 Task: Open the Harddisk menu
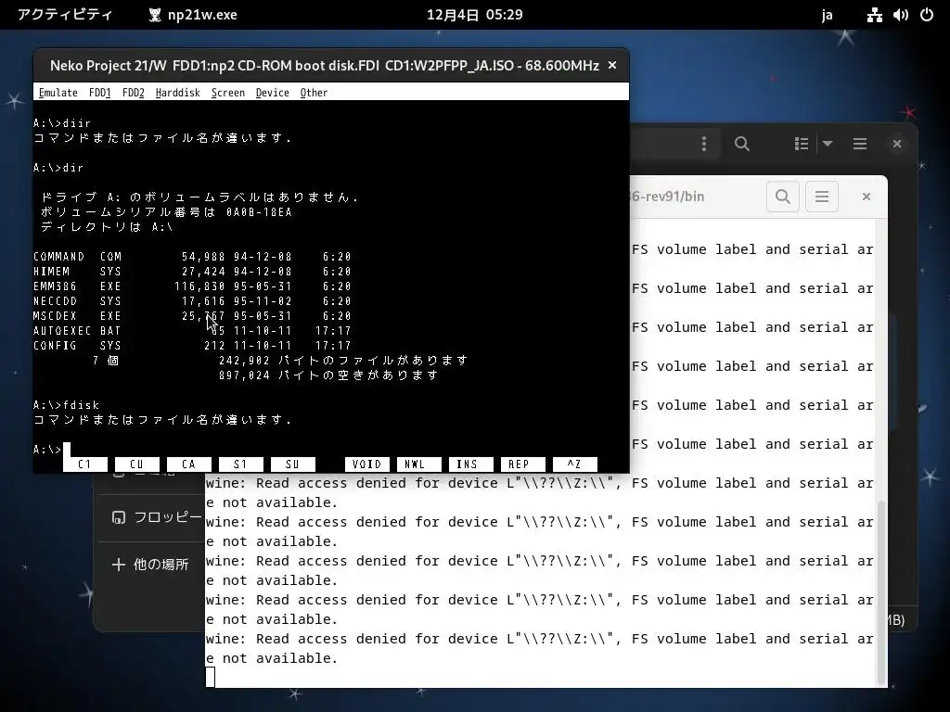click(177, 93)
